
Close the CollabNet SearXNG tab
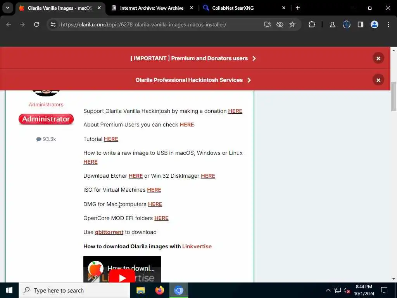pos(283,8)
